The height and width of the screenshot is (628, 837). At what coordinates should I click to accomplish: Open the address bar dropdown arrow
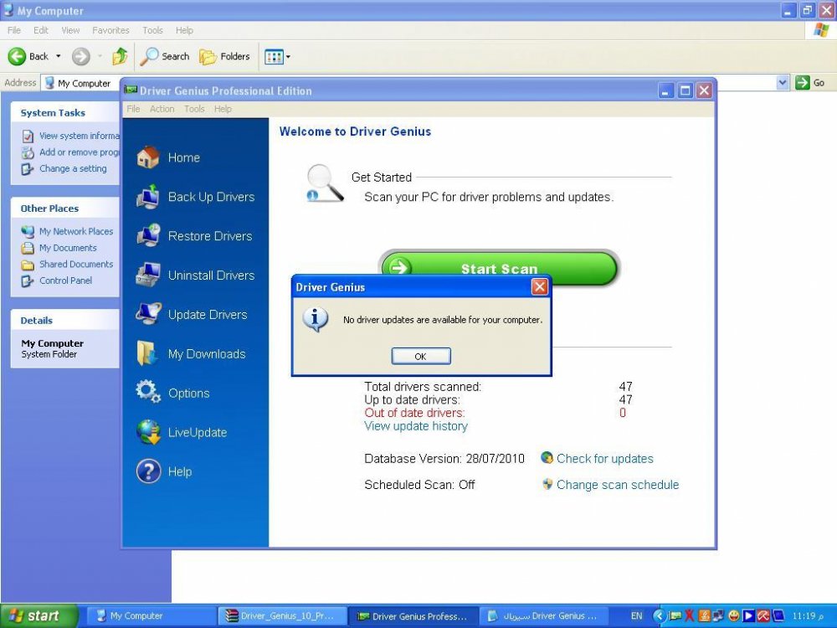tap(783, 83)
